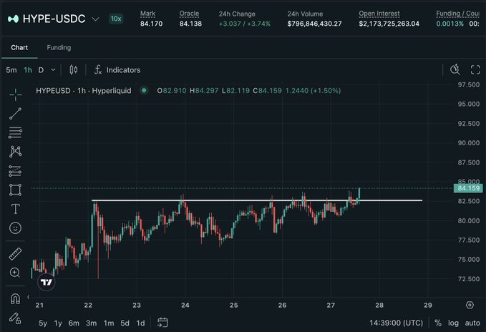Click the 82.500 price axis label
The height and width of the screenshot is (332, 486).
[469, 201]
